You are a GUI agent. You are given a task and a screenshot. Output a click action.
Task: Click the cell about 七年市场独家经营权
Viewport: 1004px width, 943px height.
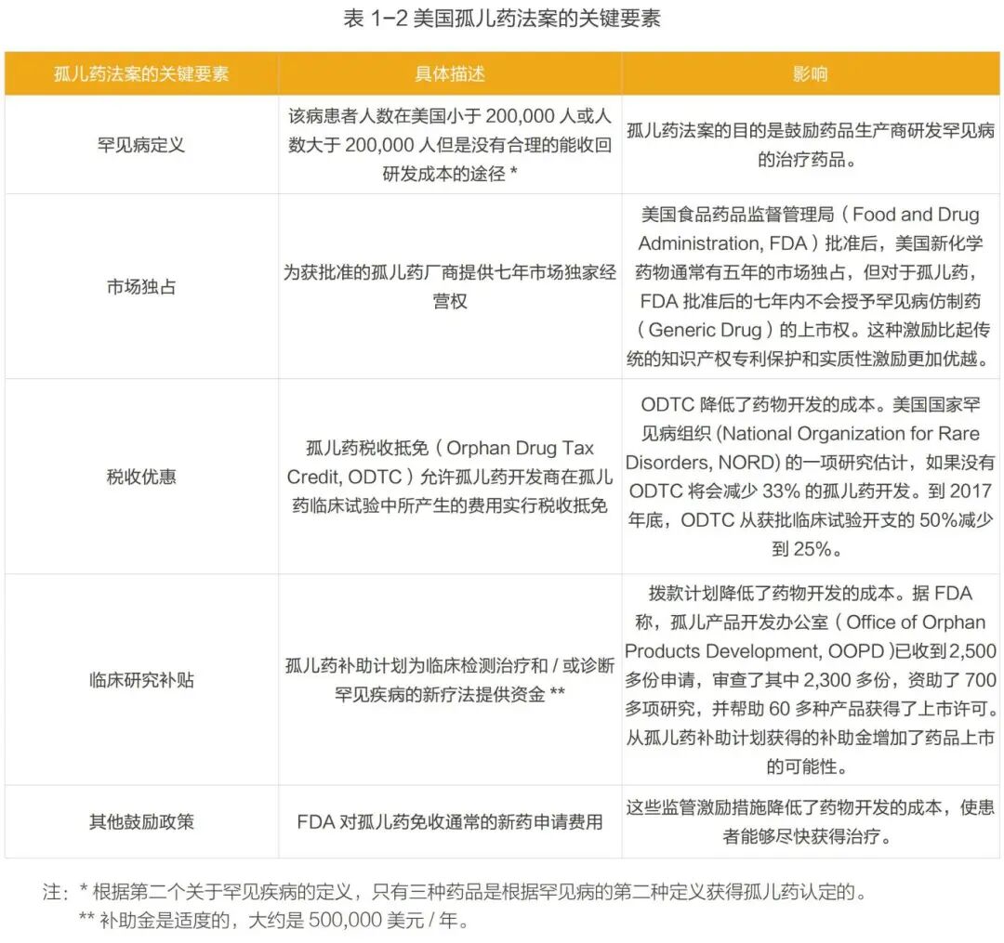[448, 286]
